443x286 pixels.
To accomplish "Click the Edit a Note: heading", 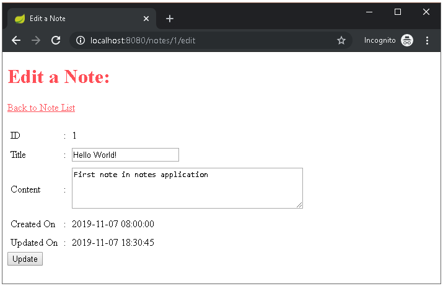I will click(59, 77).
